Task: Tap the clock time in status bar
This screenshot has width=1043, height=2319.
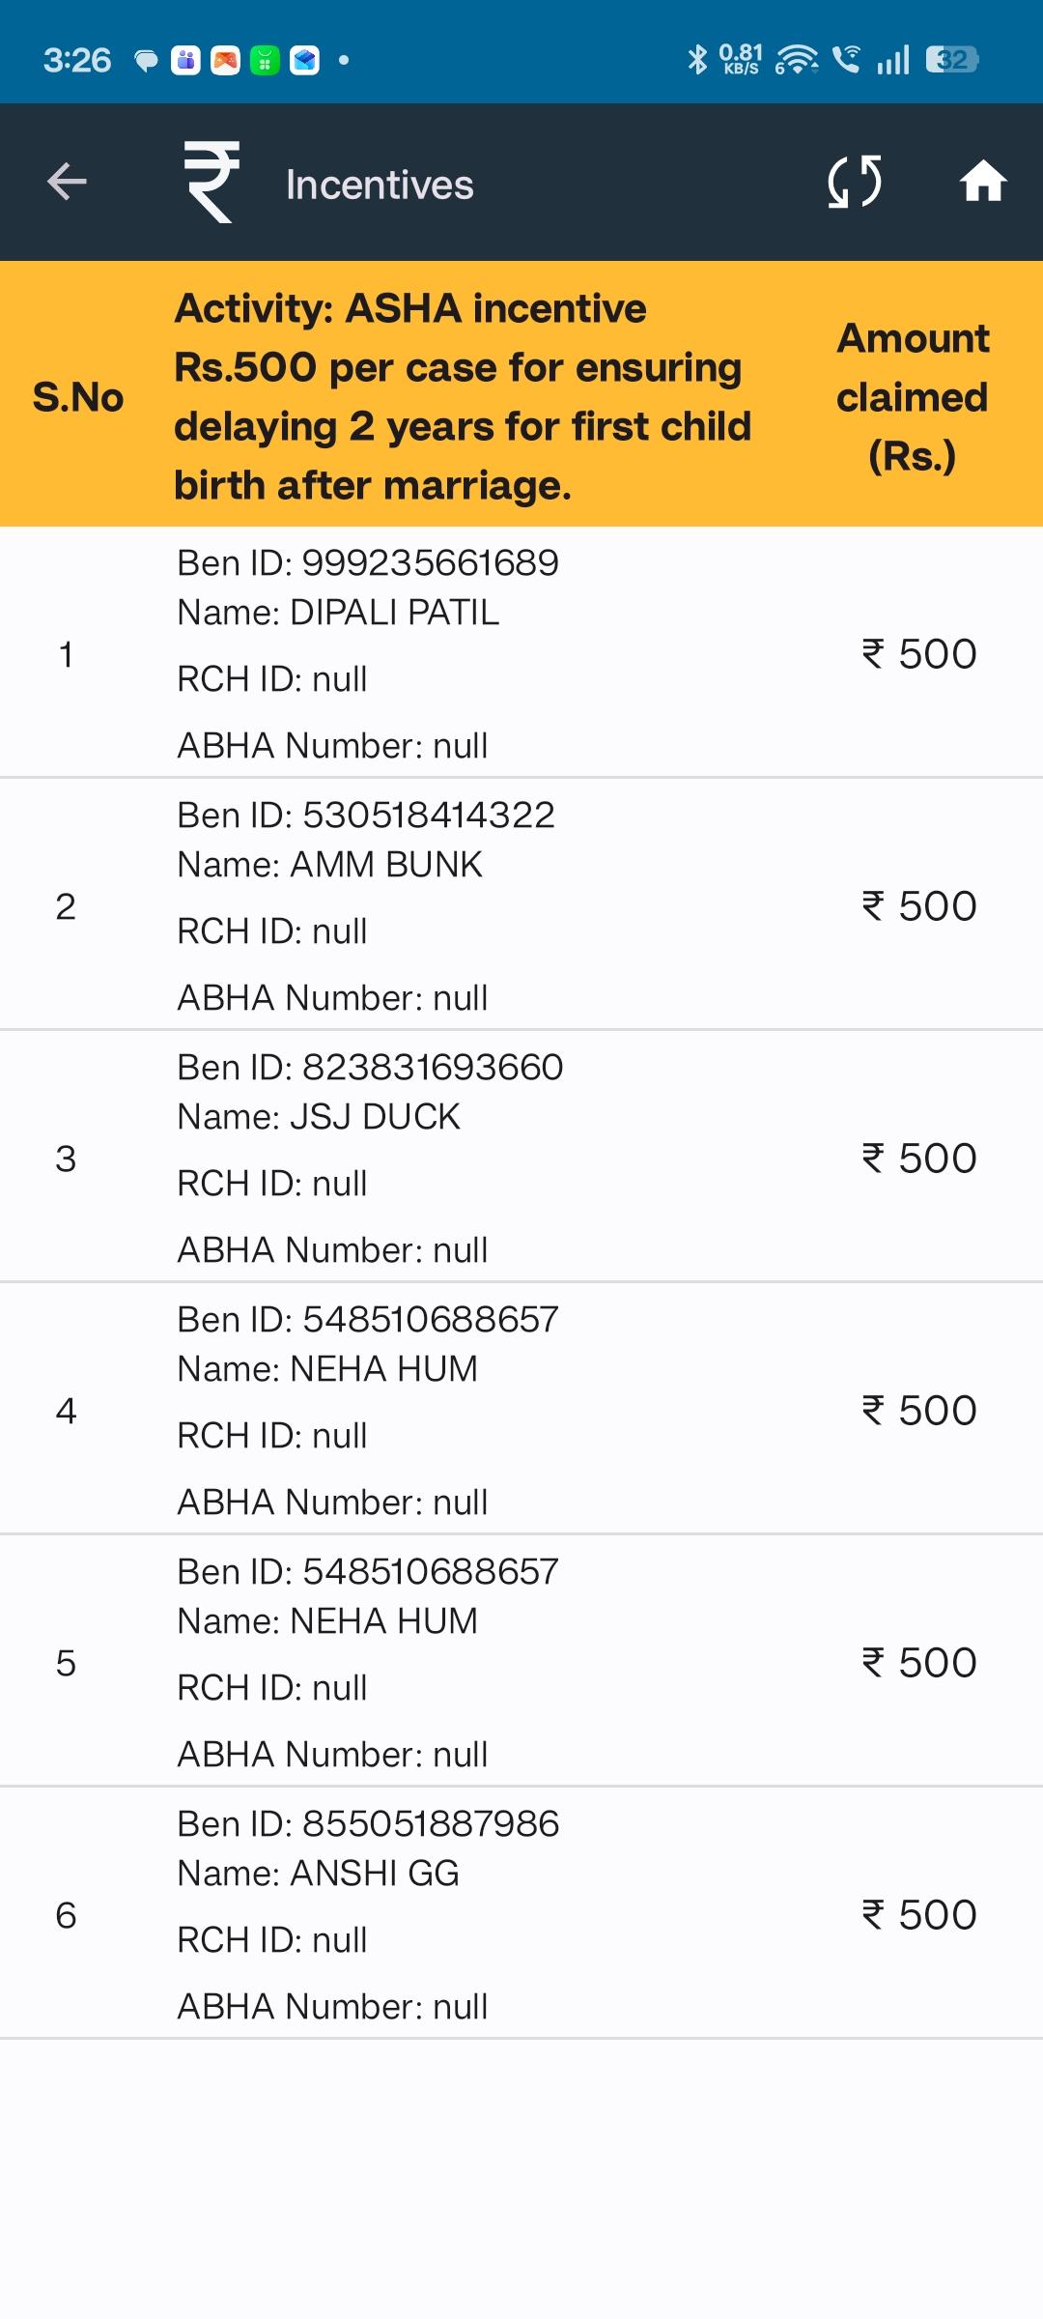Action: click(x=77, y=60)
